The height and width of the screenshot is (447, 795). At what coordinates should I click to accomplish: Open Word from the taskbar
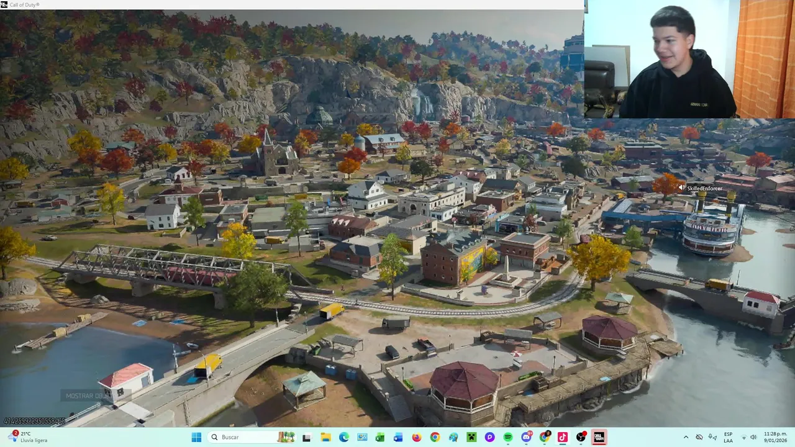398,437
